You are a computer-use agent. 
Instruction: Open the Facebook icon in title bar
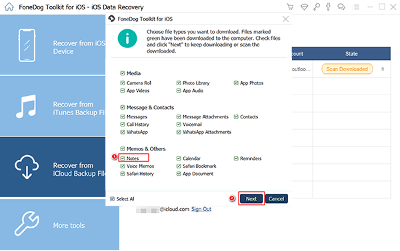pyautogui.click(x=328, y=7)
